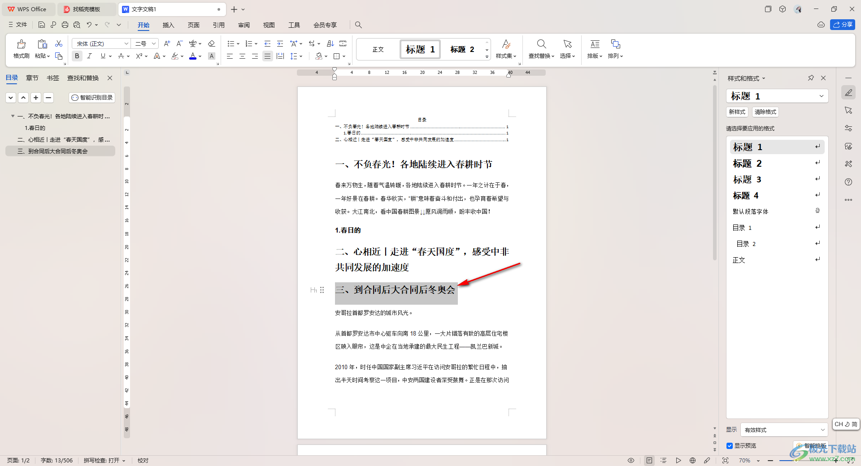Open the 有效样式 display dropdown
Image resolution: width=861 pixels, height=466 pixels.
784,430
